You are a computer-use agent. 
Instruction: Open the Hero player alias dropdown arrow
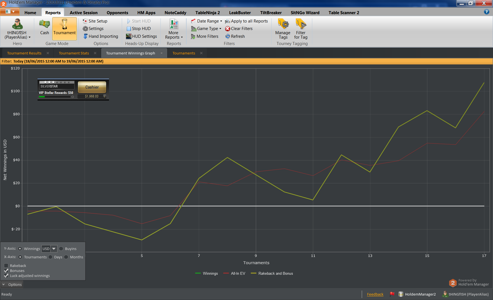[x=29, y=37]
